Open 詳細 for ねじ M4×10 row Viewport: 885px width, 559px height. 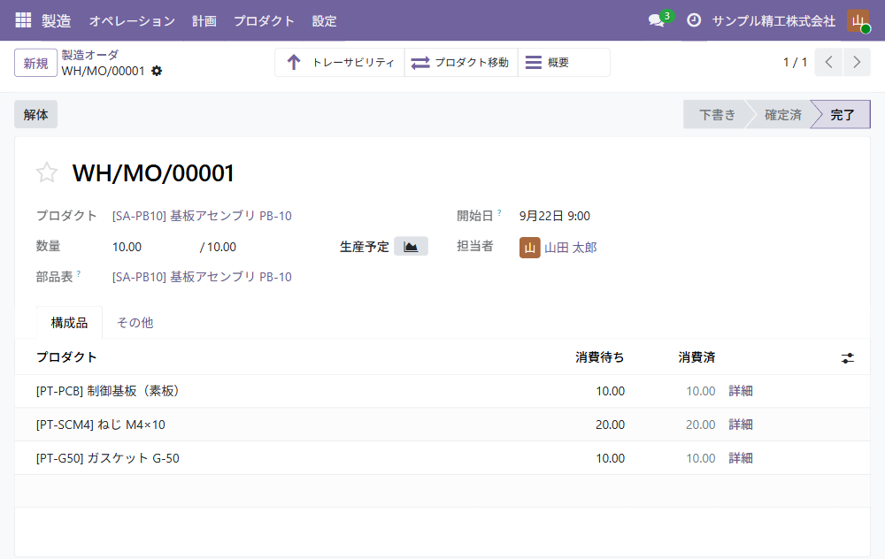(x=741, y=425)
